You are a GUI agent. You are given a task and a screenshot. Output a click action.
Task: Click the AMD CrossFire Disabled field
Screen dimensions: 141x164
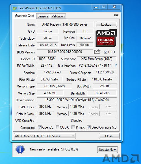coord(77,120)
